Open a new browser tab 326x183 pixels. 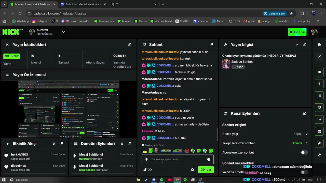pos(163,4)
